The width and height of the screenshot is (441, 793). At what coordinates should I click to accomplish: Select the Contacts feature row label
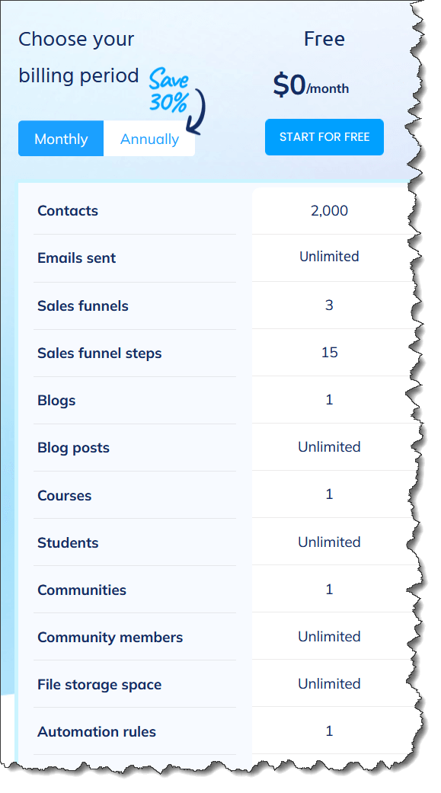tap(68, 210)
